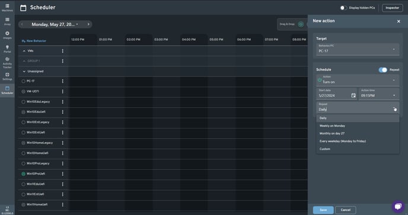Screen dimensions: 408x215
Task: Open the Behavior/PC target dropdown
Action: point(358,49)
